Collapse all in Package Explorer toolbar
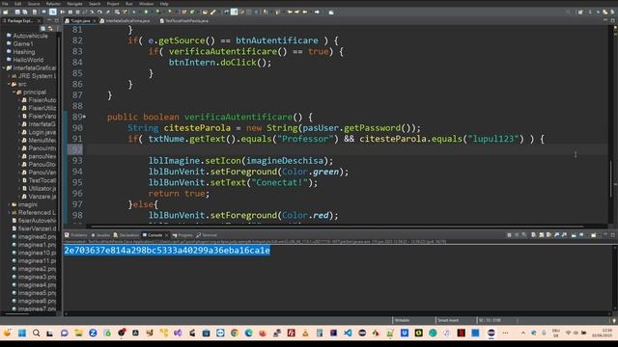618x347 pixels. pyautogui.click(x=42, y=28)
